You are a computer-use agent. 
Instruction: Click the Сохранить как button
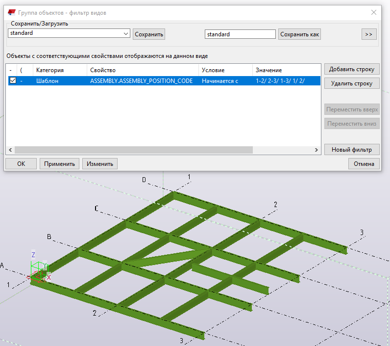pos(299,34)
